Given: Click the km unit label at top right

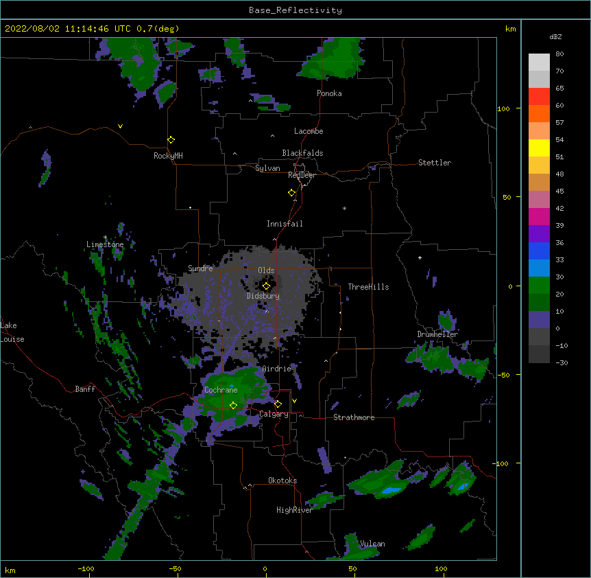Looking at the screenshot, I should tap(511, 29).
